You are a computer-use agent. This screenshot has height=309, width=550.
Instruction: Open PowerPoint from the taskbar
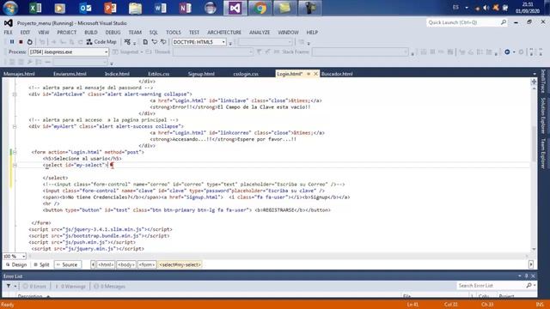tap(110, 8)
